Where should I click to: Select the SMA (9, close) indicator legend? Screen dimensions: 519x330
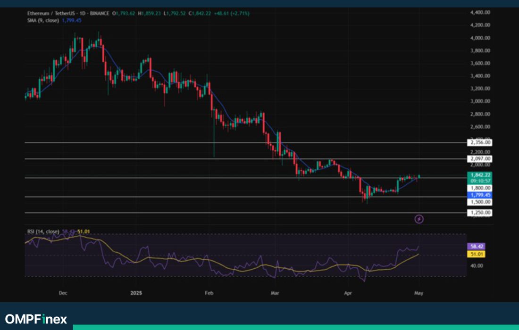pos(42,21)
